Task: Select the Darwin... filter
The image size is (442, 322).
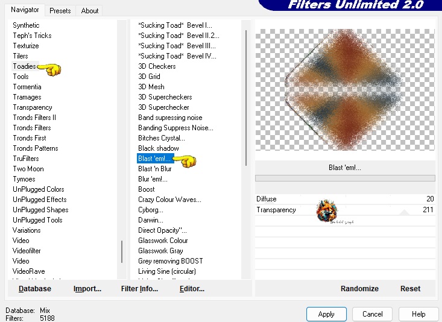Action: (x=151, y=220)
